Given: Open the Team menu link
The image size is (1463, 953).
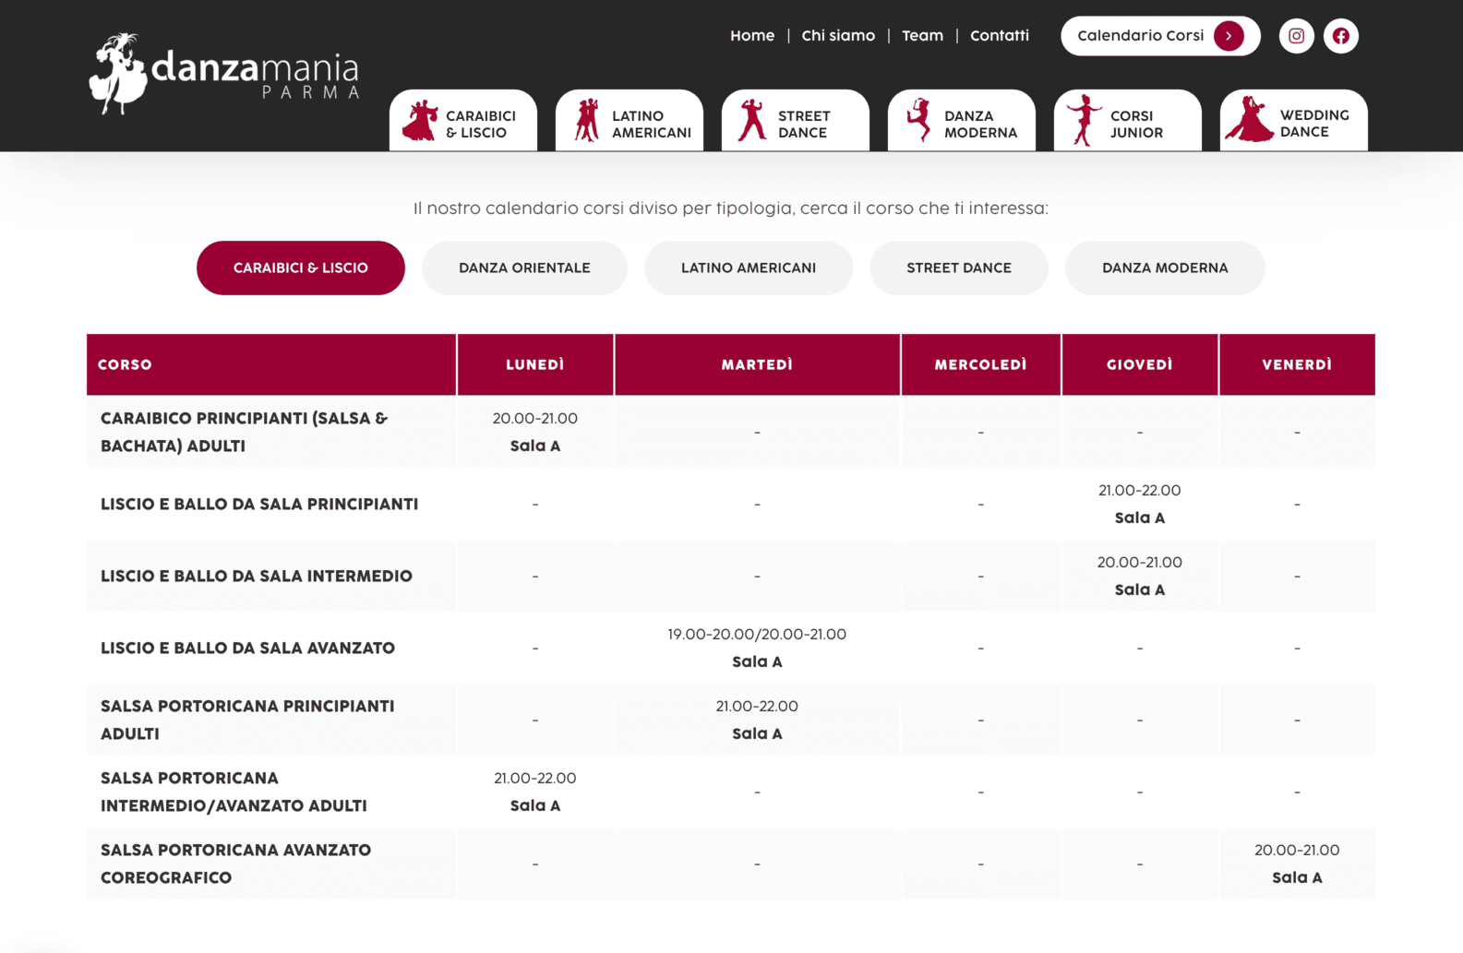Looking at the screenshot, I should (x=922, y=36).
